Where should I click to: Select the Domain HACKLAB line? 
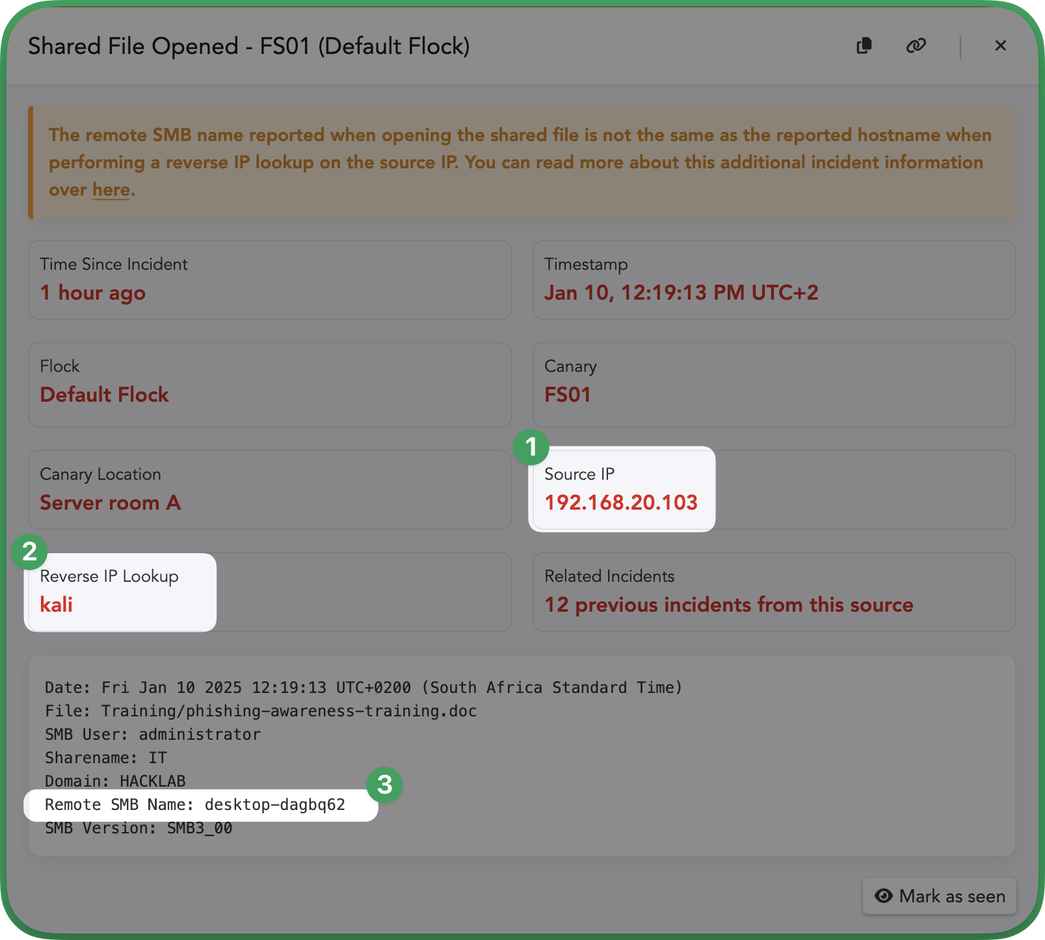tap(115, 781)
